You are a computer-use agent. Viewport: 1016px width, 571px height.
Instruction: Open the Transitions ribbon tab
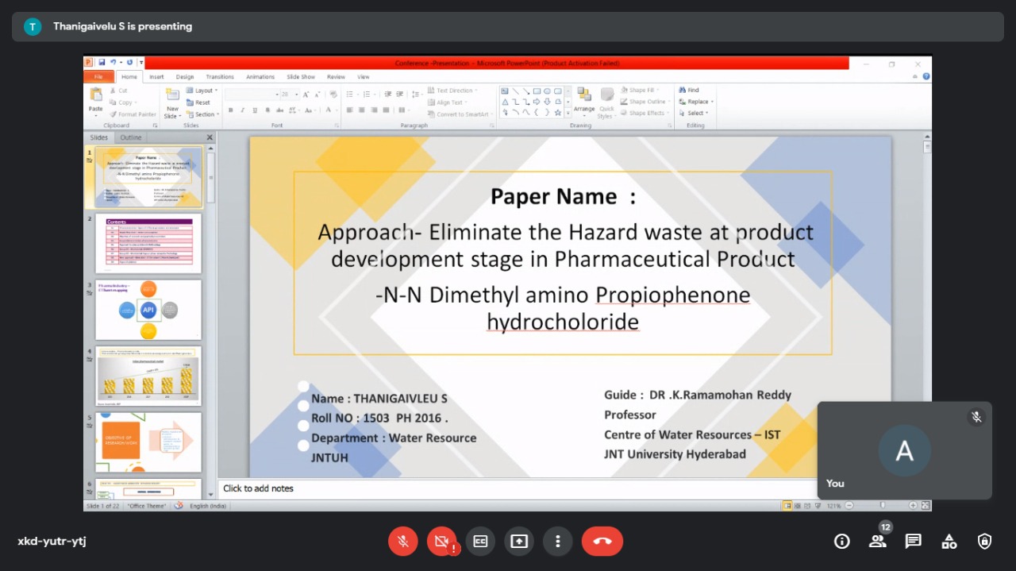click(x=220, y=77)
